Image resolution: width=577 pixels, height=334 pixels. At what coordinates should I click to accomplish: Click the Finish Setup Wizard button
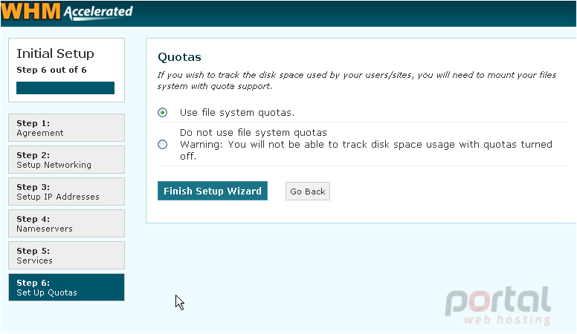click(x=213, y=191)
